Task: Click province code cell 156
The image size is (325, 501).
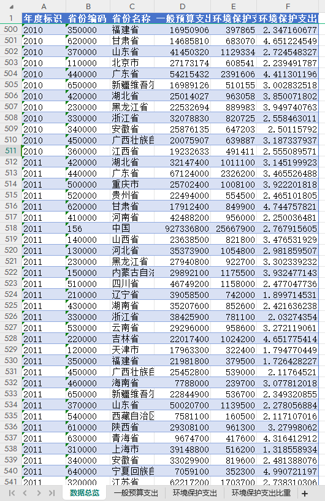Action: pyautogui.click(x=88, y=229)
